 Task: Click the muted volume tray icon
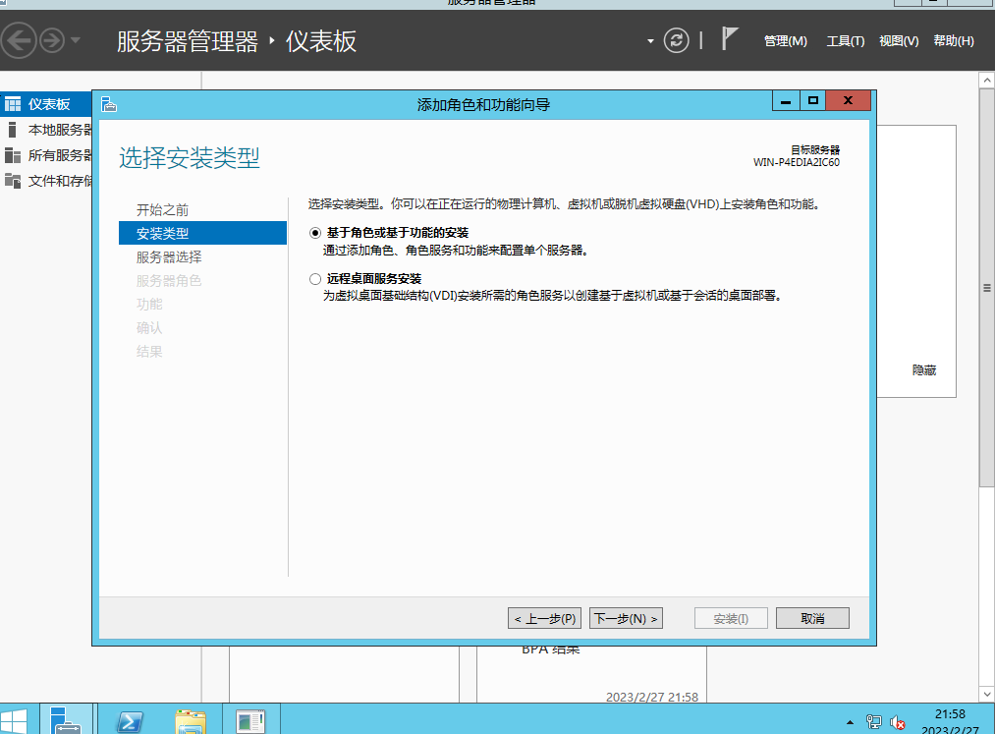tap(898, 722)
